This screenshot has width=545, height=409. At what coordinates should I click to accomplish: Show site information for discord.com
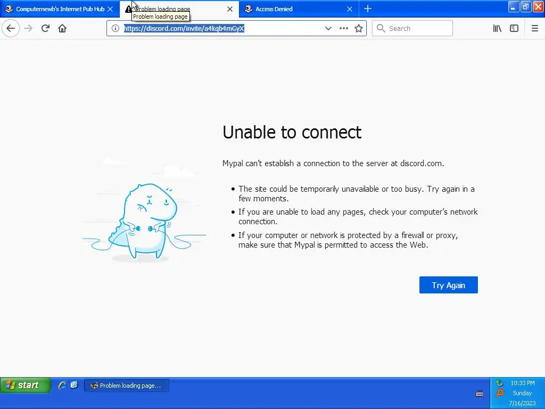click(115, 28)
